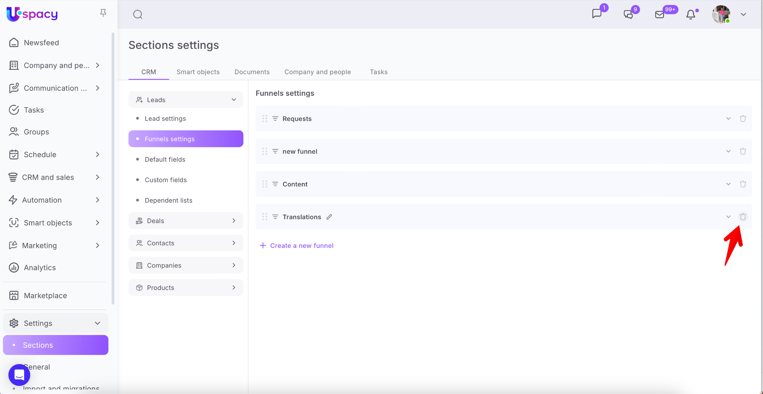This screenshot has height=394, width=763.
Task: Open the mail inbox envelope icon
Action: (x=659, y=15)
